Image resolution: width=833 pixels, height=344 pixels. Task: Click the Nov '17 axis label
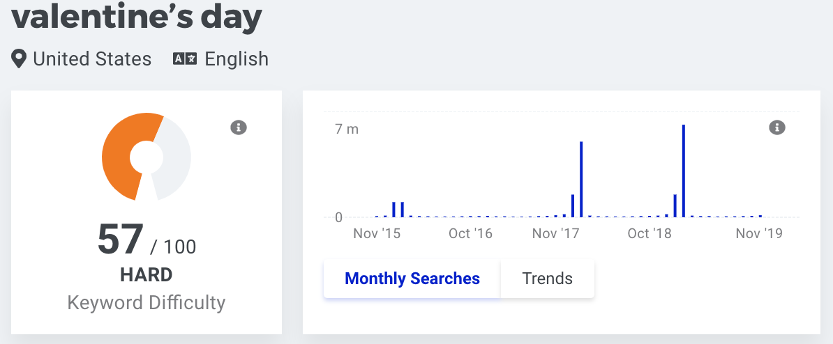coord(555,233)
